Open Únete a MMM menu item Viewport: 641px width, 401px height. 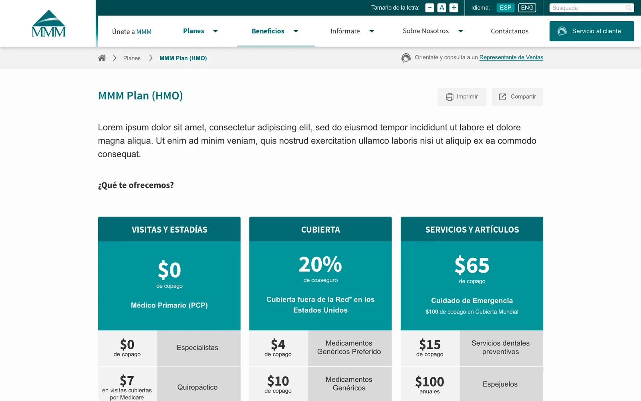132,32
